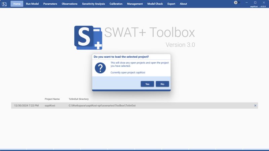Minimize the SWAT+ Toolbox window
The image size is (269, 151).
[246, 2]
